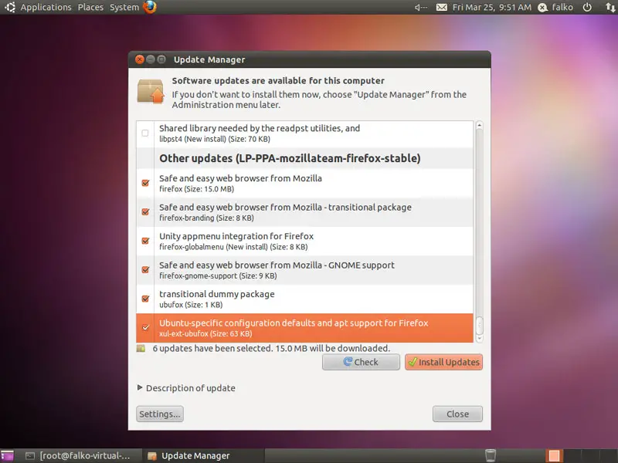Open the Settings... button
The width and height of the screenshot is (618, 463).
coord(160,414)
